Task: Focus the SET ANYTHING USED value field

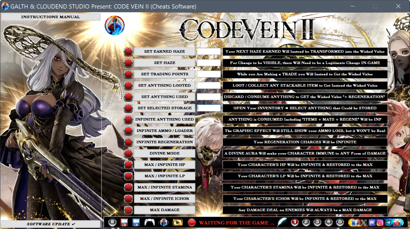Action: click(209, 97)
